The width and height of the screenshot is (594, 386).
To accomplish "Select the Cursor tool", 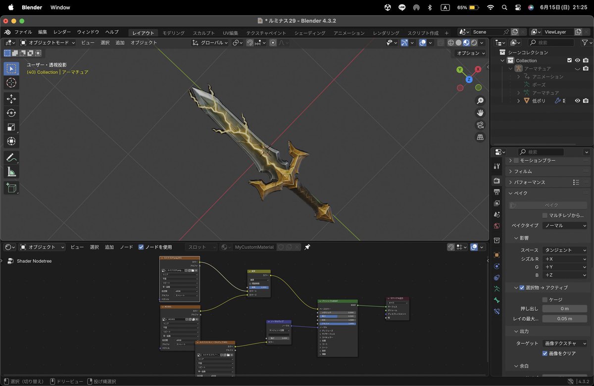I will 11,83.
